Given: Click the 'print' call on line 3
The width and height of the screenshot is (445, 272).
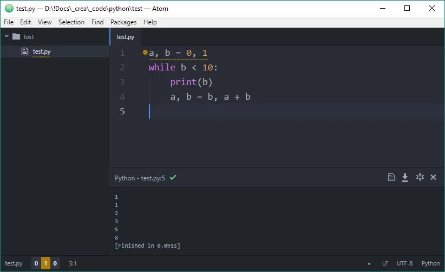Looking at the screenshot, I should tap(184, 82).
